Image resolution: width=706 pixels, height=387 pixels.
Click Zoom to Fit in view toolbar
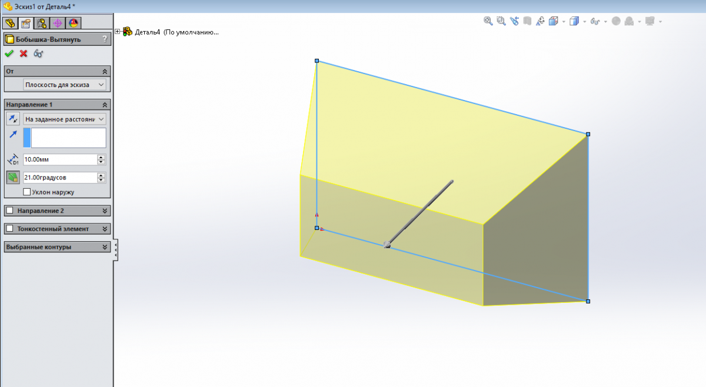(488, 21)
